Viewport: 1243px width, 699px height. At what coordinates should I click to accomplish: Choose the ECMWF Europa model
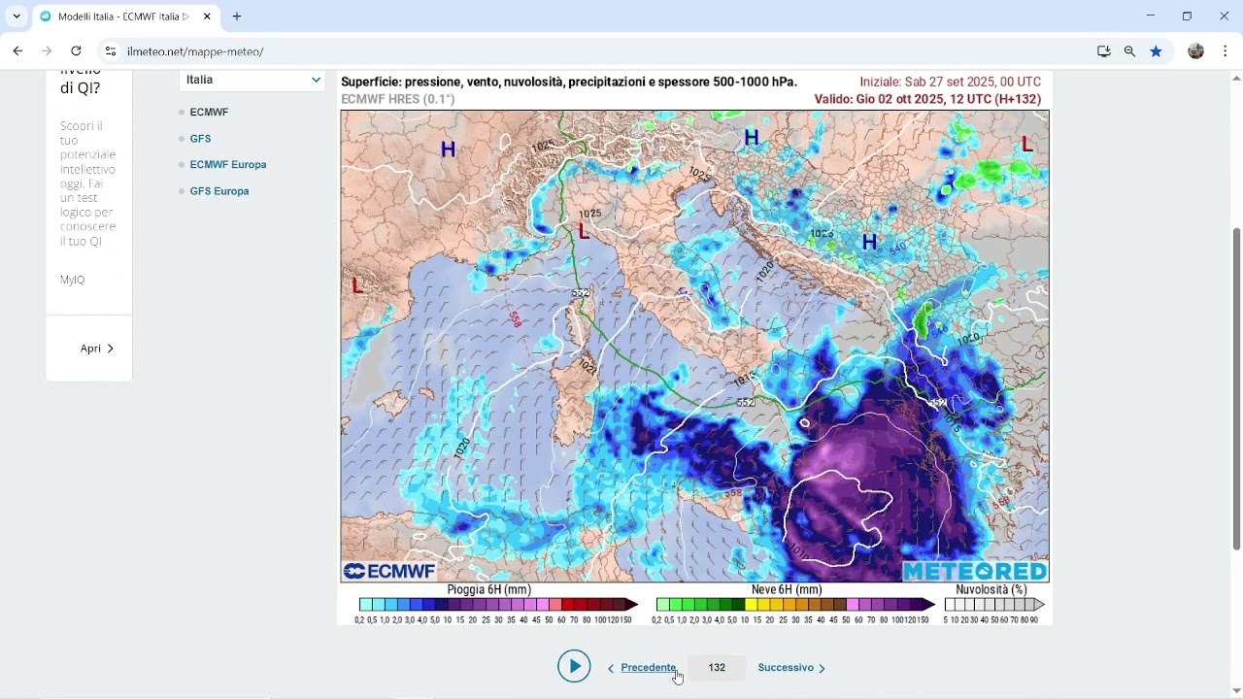pyautogui.click(x=227, y=165)
